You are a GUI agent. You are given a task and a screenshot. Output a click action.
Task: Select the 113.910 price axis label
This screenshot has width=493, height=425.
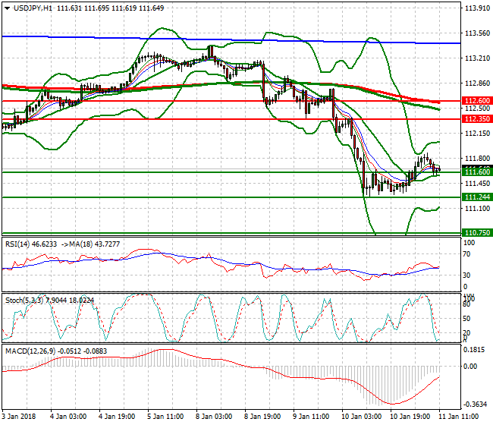click(x=477, y=8)
